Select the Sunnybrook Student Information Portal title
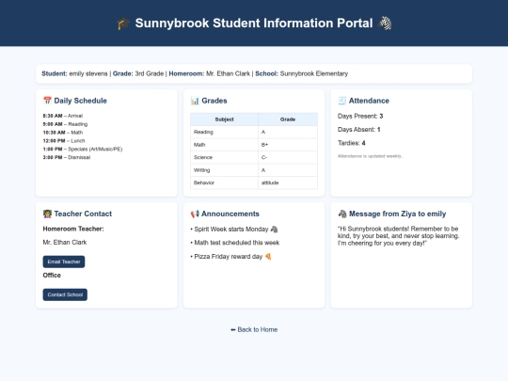 click(x=254, y=23)
